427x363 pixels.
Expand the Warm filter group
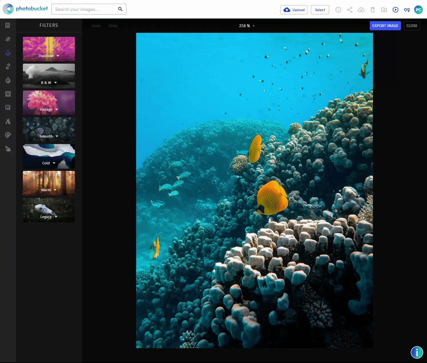tap(49, 183)
